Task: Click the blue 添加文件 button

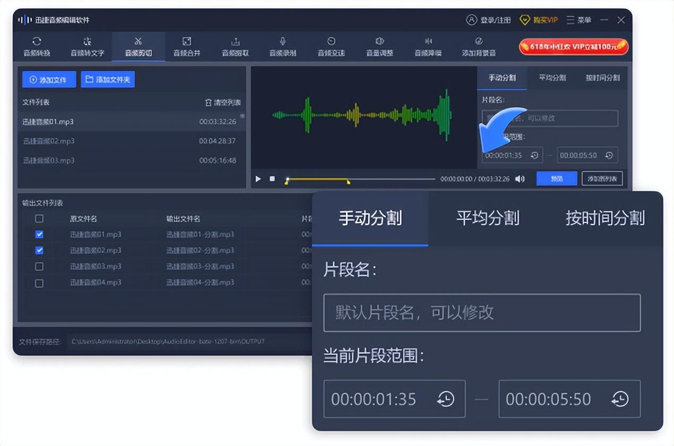Action: tap(49, 80)
